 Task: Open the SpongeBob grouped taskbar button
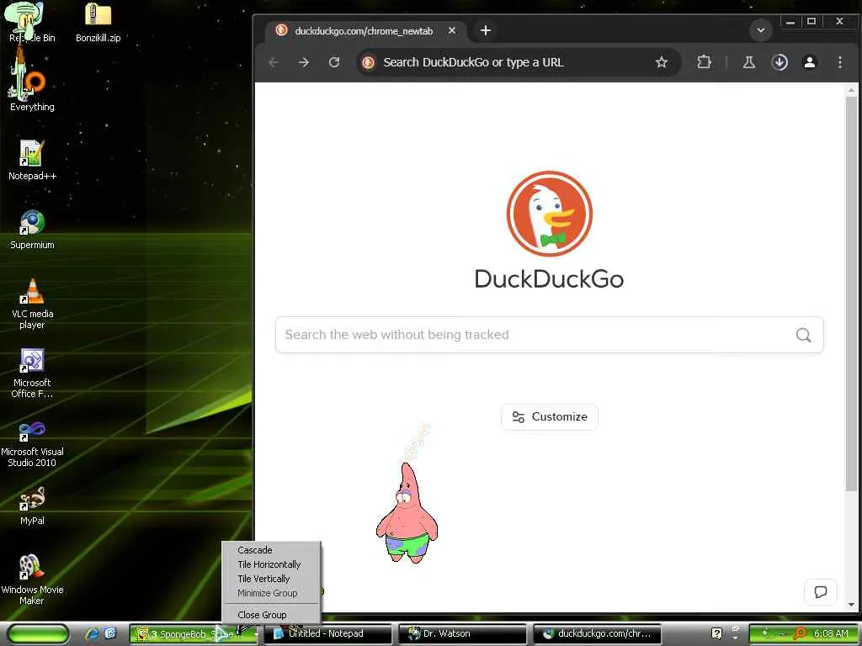[x=194, y=634]
